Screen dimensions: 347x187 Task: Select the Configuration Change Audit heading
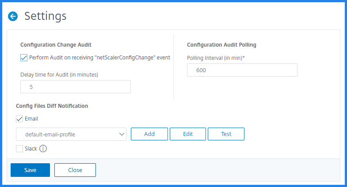point(56,45)
